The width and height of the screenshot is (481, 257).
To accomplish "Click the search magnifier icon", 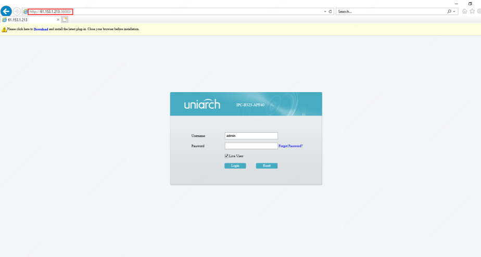I will tap(449, 11).
